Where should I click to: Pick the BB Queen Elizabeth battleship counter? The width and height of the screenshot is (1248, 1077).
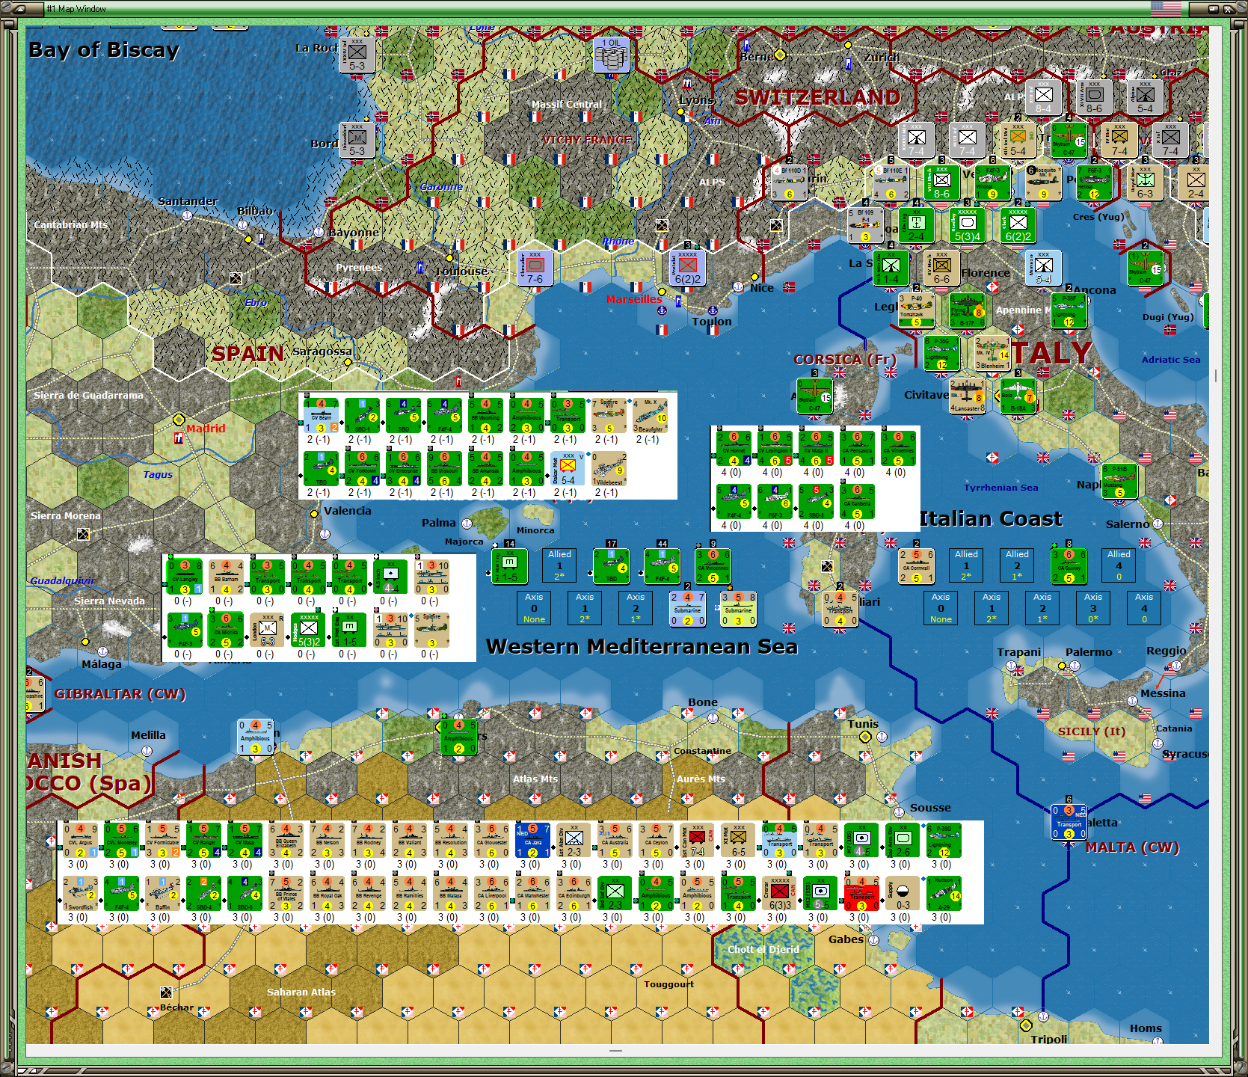pos(286,840)
